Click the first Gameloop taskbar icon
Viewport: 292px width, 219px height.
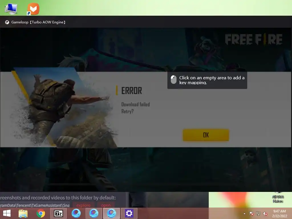(x=76, y=213)
